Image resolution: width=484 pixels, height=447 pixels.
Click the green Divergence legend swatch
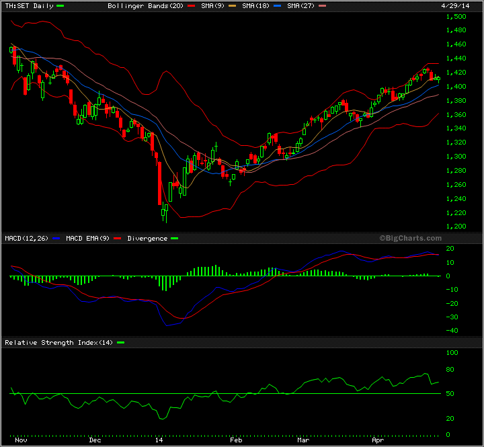[x=175, y=239]
